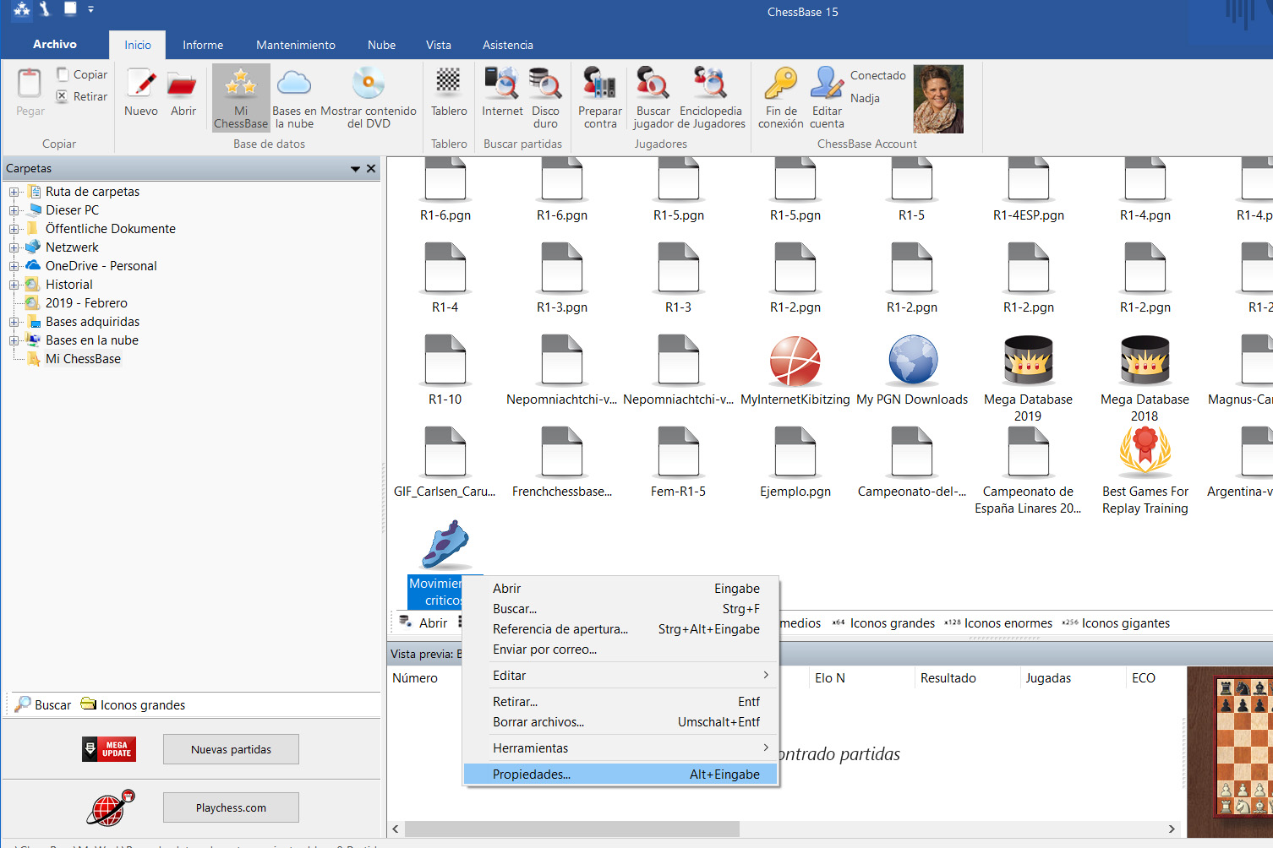Viewport: 1273px width, 848px height.
Task: Expand the Ruta de carpetas node
Action: 14,192
